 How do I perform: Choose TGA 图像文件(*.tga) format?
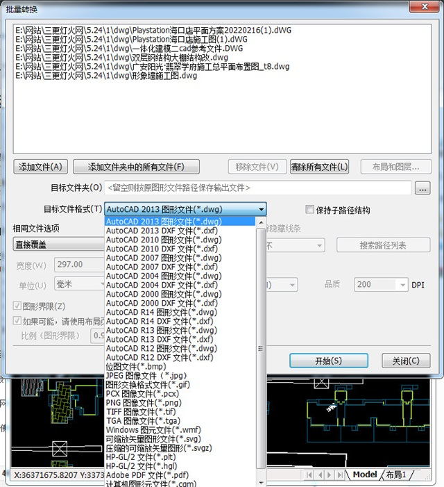(180, 420)
